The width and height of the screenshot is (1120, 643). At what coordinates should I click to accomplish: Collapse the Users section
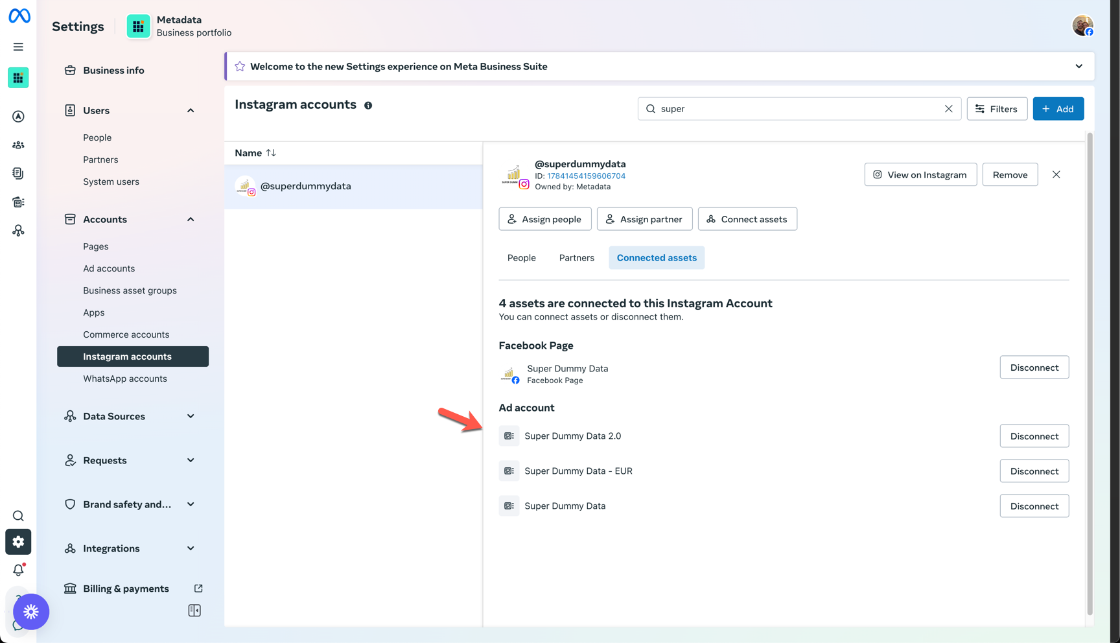(x=191, y=111)
